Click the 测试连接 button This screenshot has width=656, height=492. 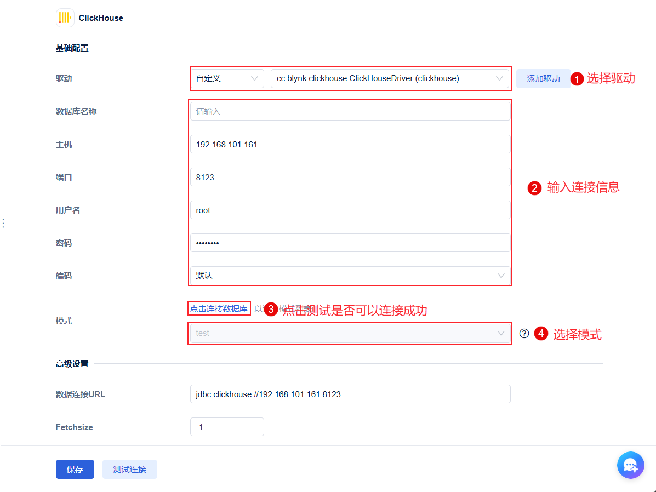pos(130,470)
